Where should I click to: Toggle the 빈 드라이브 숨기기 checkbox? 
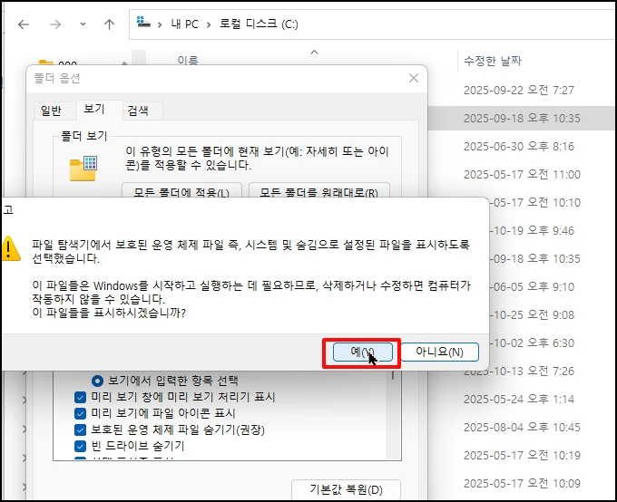[x=80, y=446]
